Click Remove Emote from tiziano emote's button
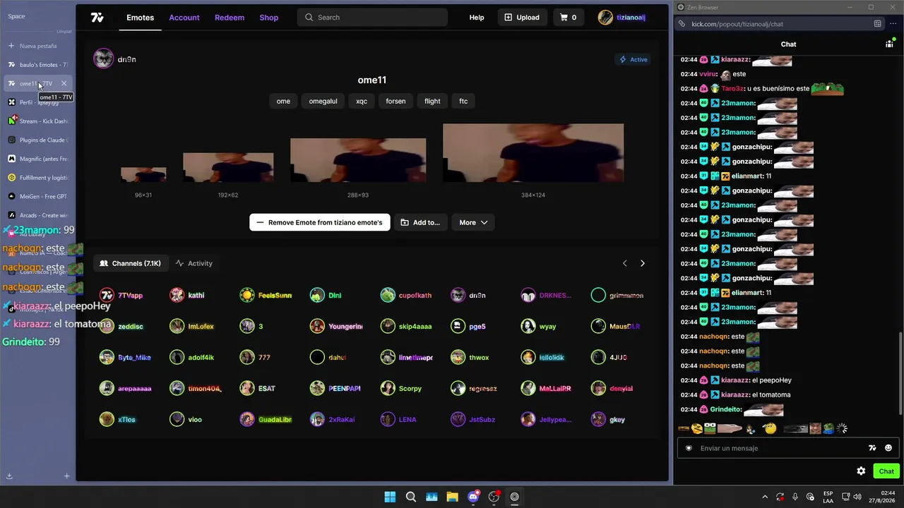 tap(319, 222)
